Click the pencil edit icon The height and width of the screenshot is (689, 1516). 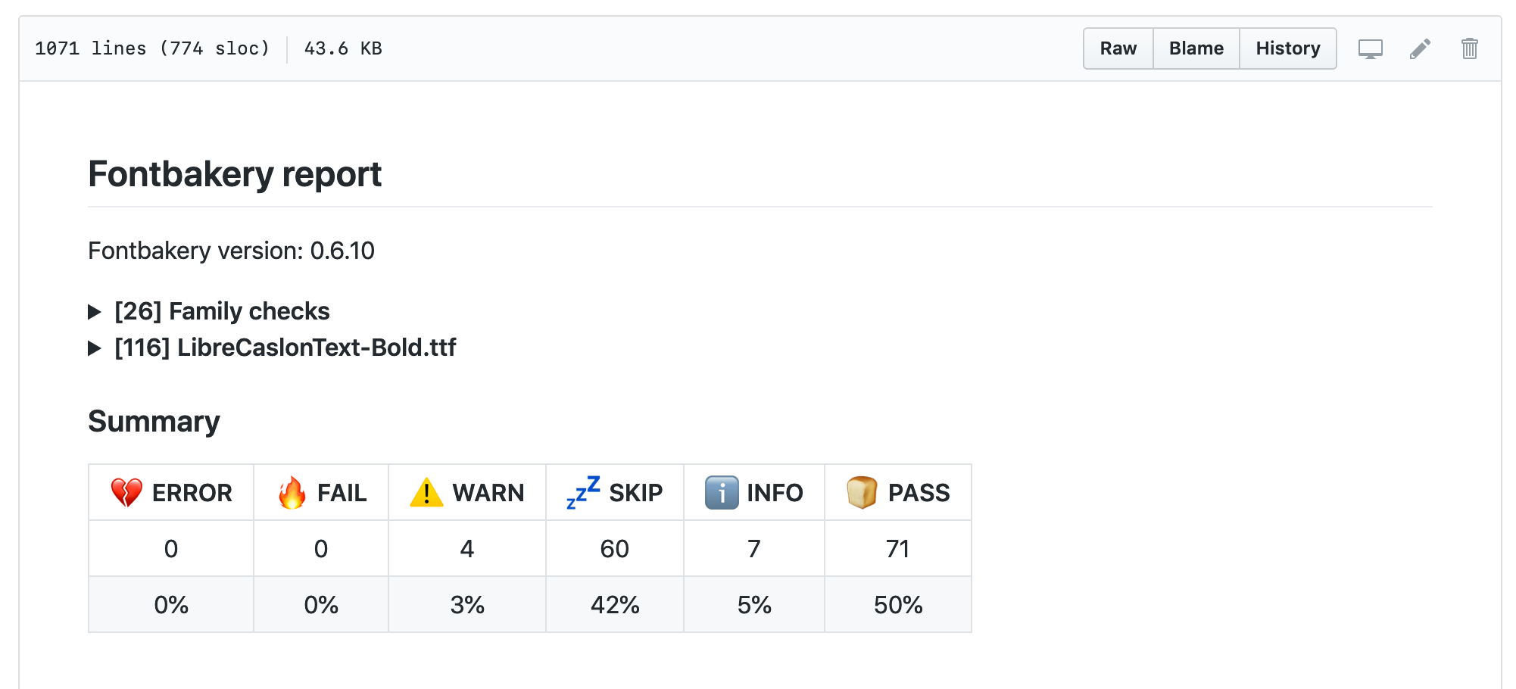point(1420,48)
